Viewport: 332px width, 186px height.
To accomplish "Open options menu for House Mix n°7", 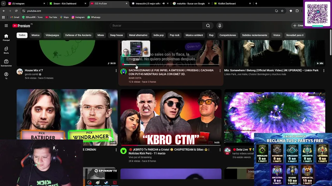I will [x=116, y=71].
